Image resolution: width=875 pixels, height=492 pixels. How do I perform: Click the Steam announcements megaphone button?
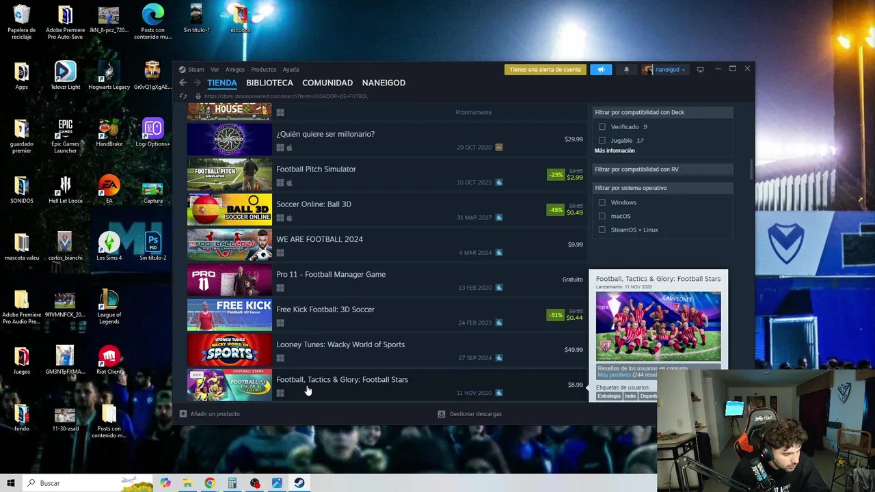(x=601, y=69)
